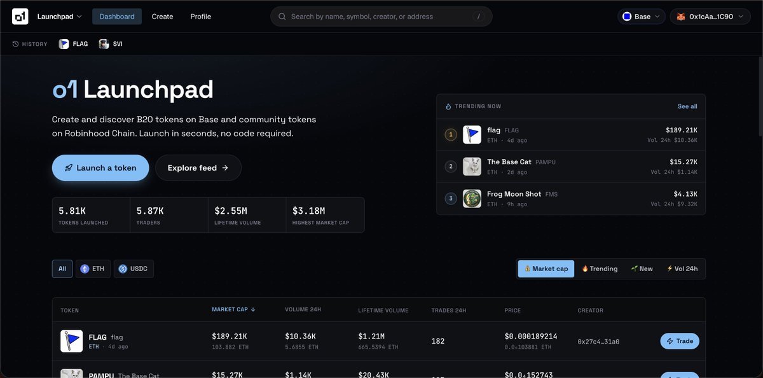Click the Launch a token button

click(100, 168)
